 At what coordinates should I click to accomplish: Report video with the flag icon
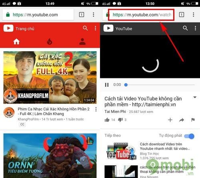(x=193, y=120)
